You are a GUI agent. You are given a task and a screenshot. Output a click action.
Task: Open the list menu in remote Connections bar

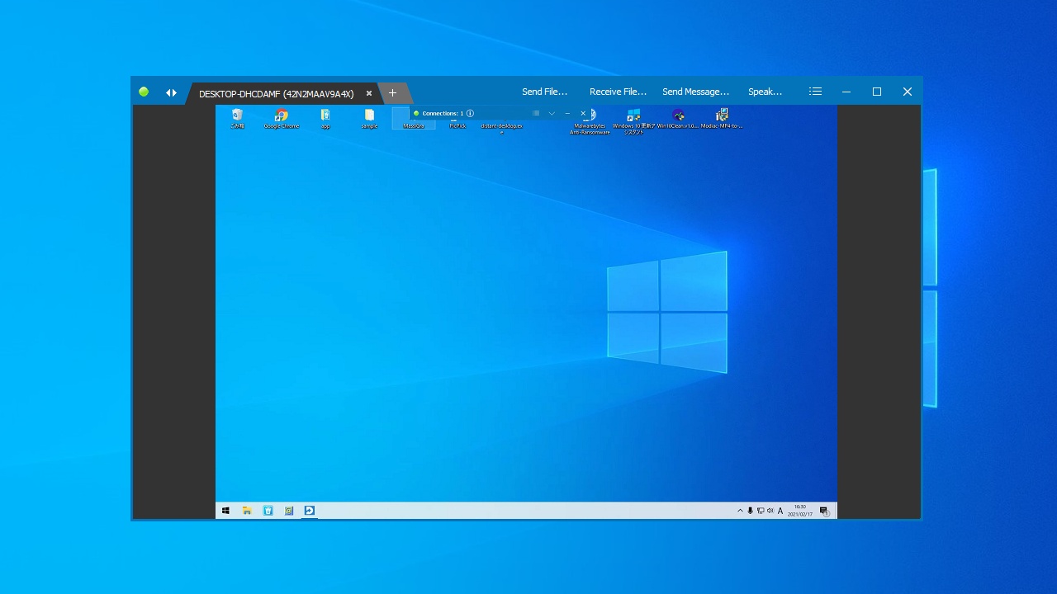[536, 113]
